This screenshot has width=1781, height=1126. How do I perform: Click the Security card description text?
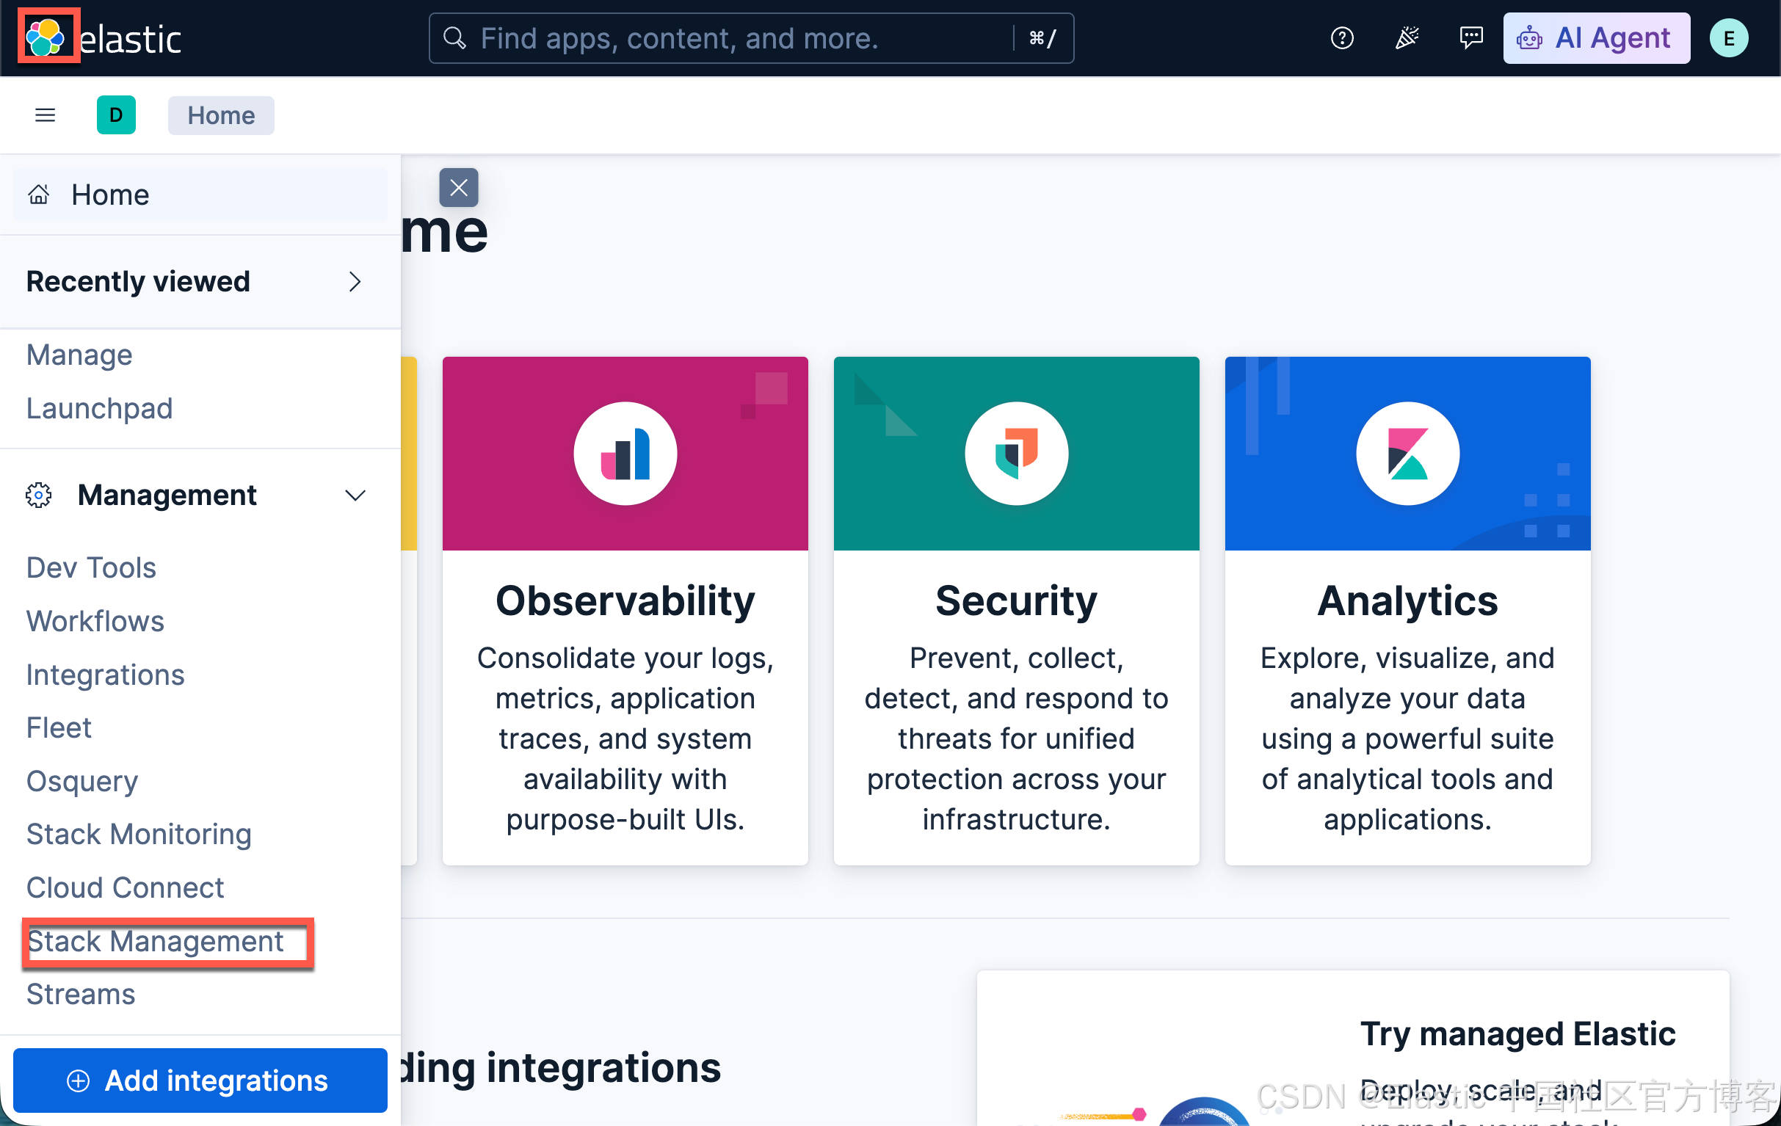pos(1016,738)
